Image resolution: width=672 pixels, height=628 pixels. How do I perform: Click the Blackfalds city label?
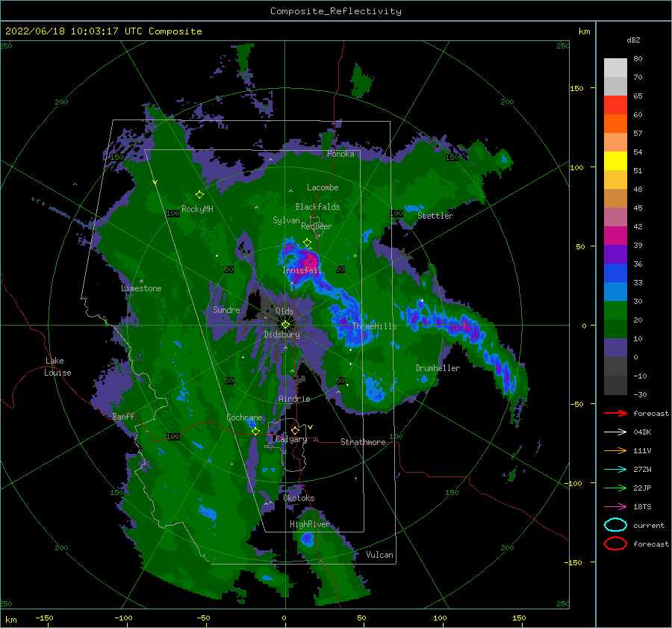(317, 207)
